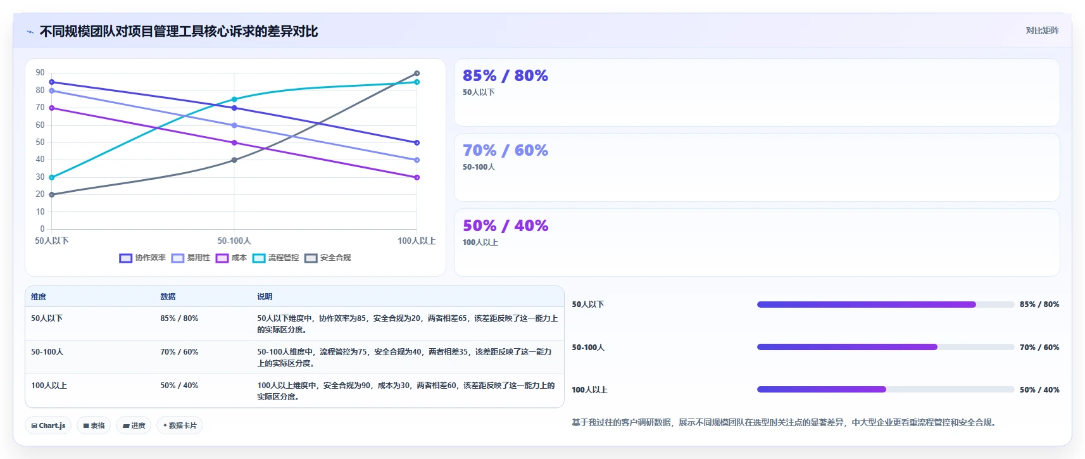
Task: Toggle the 安全合规 legend swatch
Action: click(x=311, y=258)
